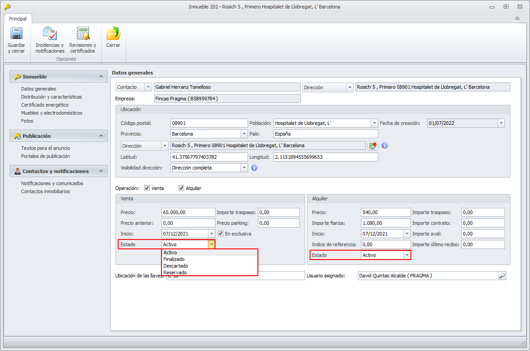This screenshot has height=351, width=530.
Task: Uncheck the En exclusiva checkbox
Action: 220,234
